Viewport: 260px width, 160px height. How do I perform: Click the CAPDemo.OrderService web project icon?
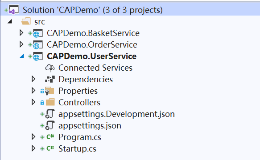point(38,44)
